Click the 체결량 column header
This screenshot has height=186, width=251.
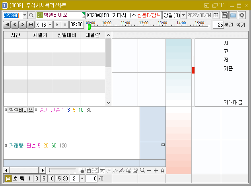93,35
